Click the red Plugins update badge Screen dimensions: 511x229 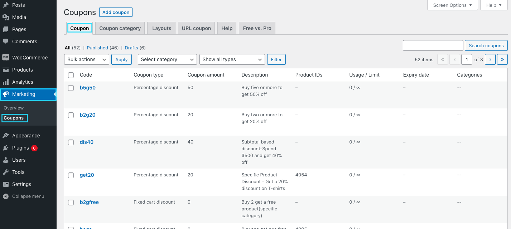click(34, 148)
